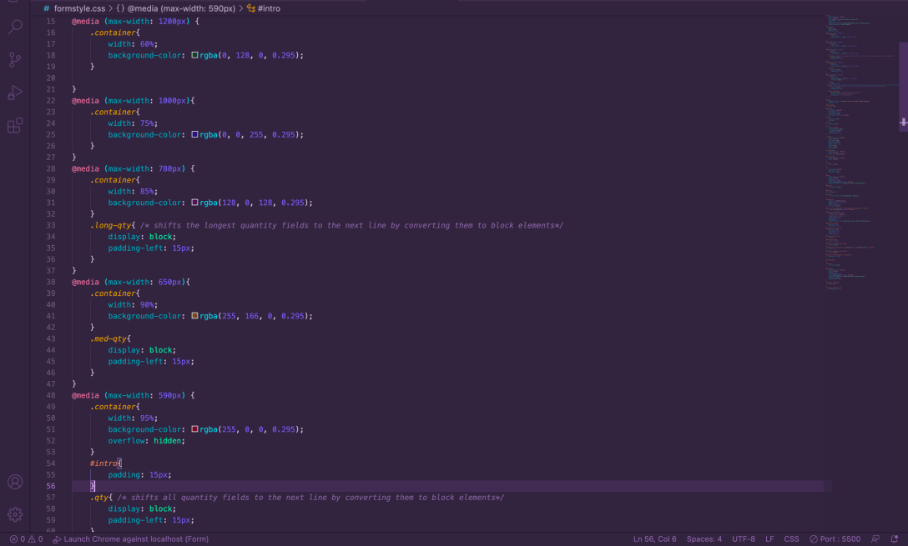Toggle Live Server on Port 5500
The image size is (908, 546).
835,539
